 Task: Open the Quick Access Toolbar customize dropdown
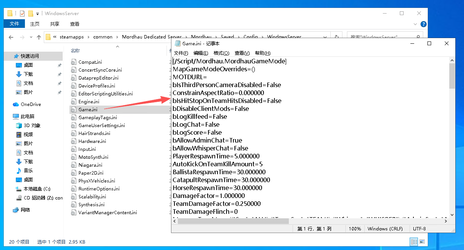(x=38, y=14)
